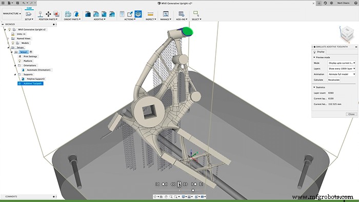Collapse the Statistics section
The image size is (359, 202).
click(x=314, y=87)
